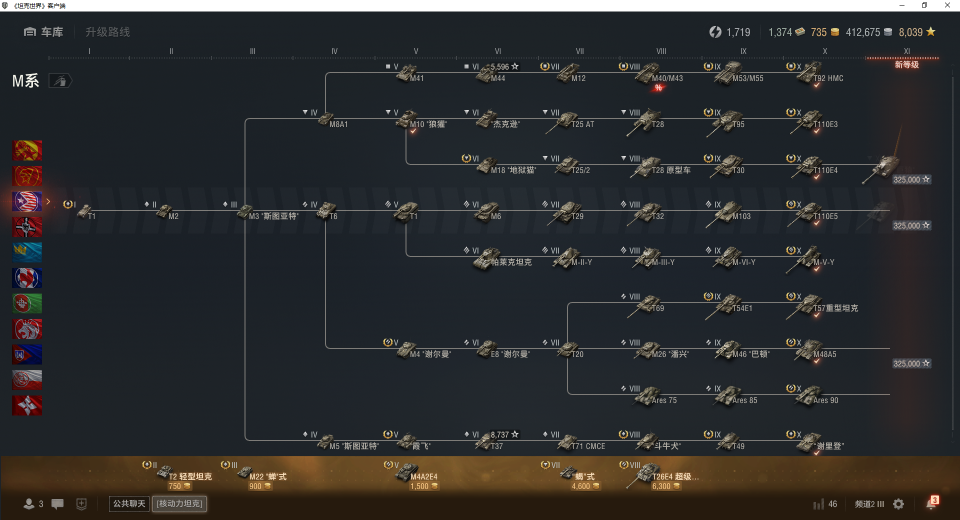This screenshot has height=520, width=960.
Task: Click the 325,000 XP cost below M48A5
Action: click(x=911, y=363)
